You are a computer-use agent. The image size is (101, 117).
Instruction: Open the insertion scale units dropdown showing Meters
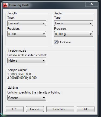point(27,61)
